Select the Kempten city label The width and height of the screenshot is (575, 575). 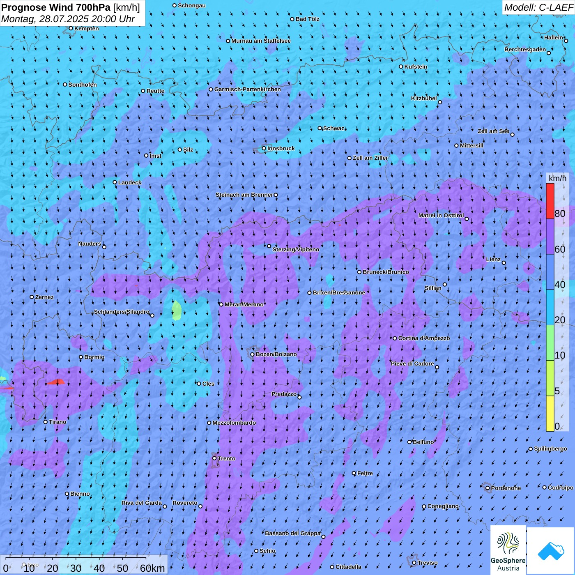point(86,28)
